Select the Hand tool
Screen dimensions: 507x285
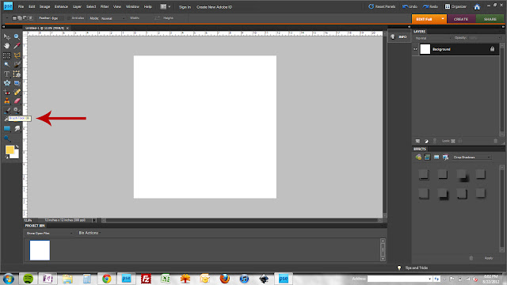coord(7,46)
